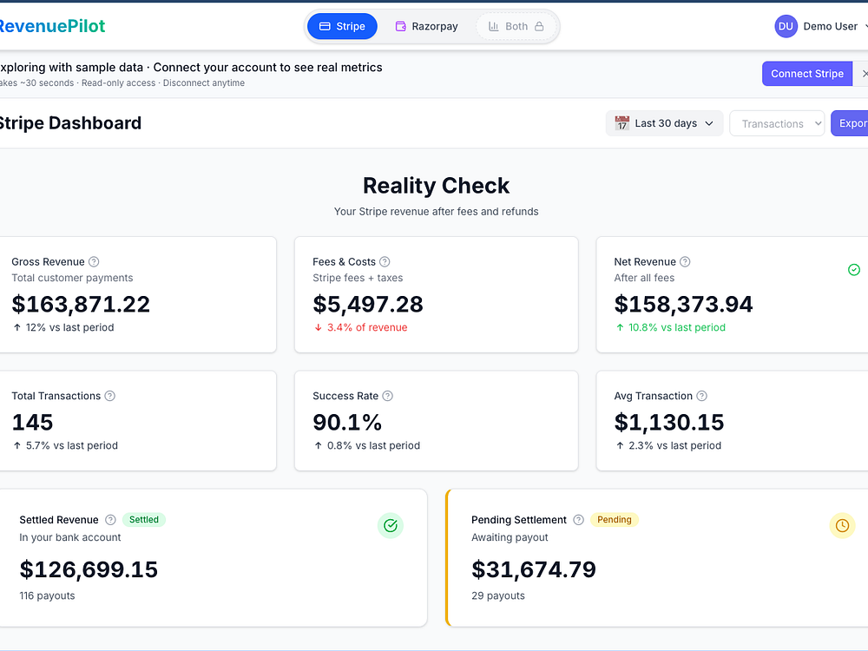Click the Success Rate help icon
Viewport: 868px width, 651px height.
(x=387, y=396)
